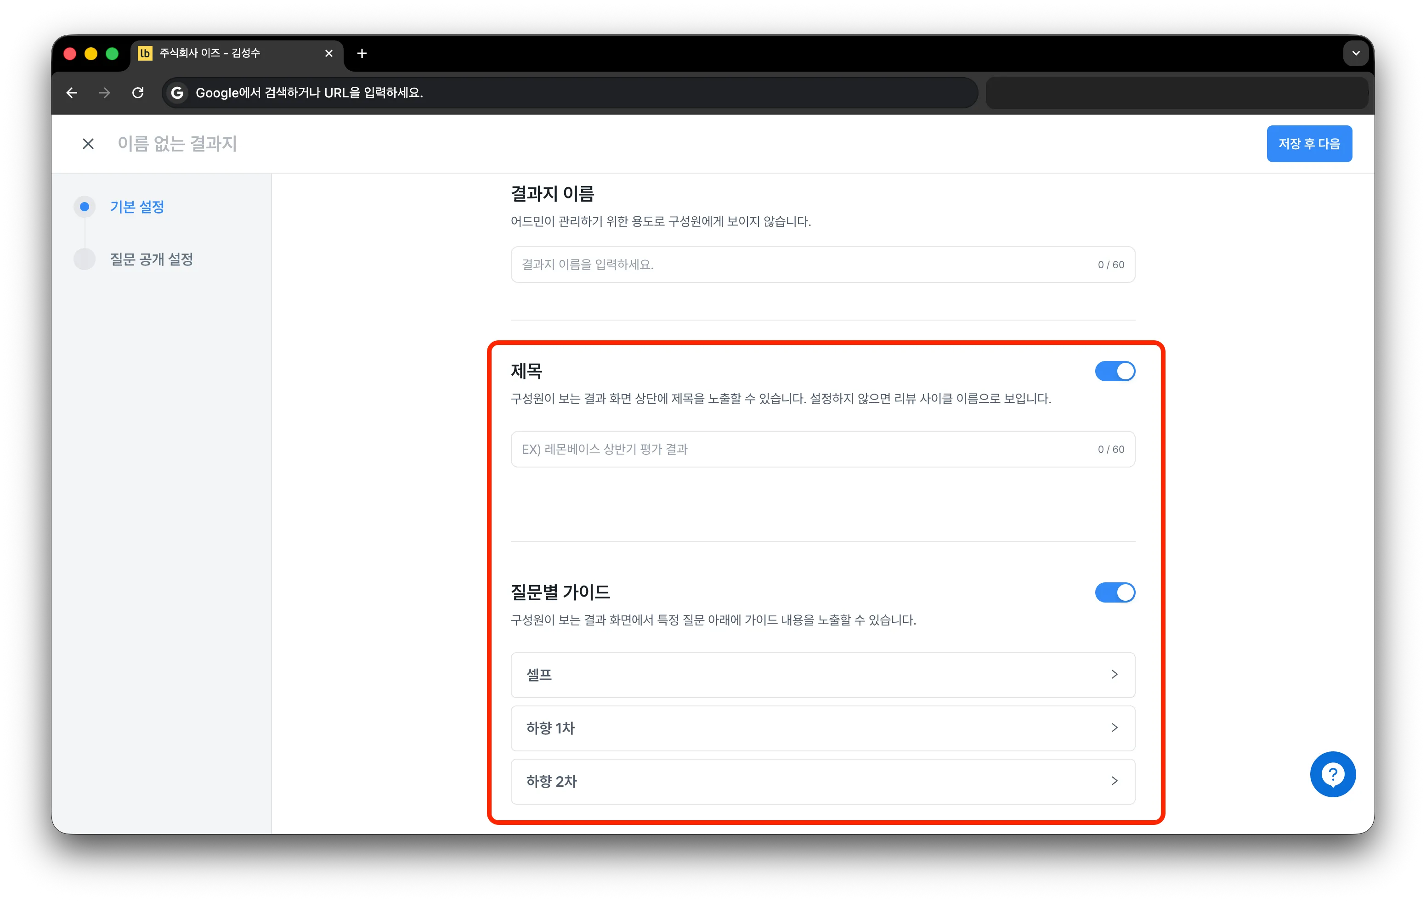Click the 결과지 이름 heading
Screen dimensions: 1426x902
coord(552,193)
